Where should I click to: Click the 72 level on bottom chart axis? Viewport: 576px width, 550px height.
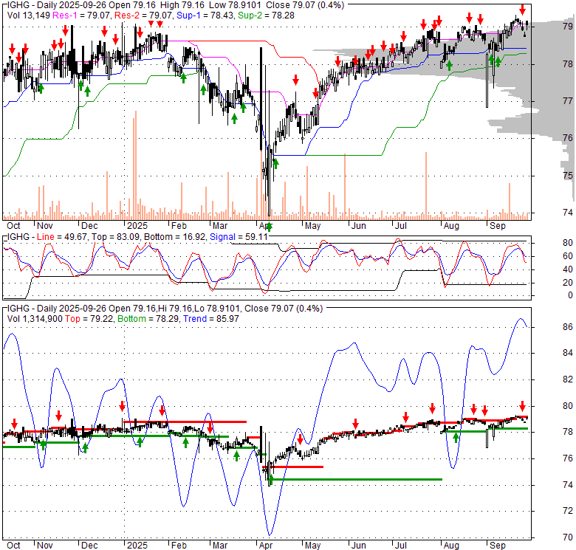[568, 511]
